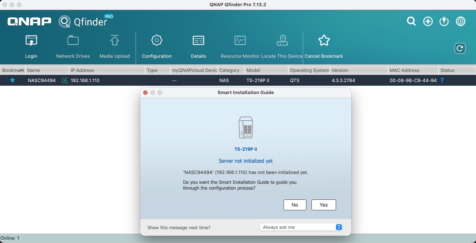476x243 pixels.
Task: Open the Configuration gear icon
Action: pyautogui.click(x=157, y=41)
